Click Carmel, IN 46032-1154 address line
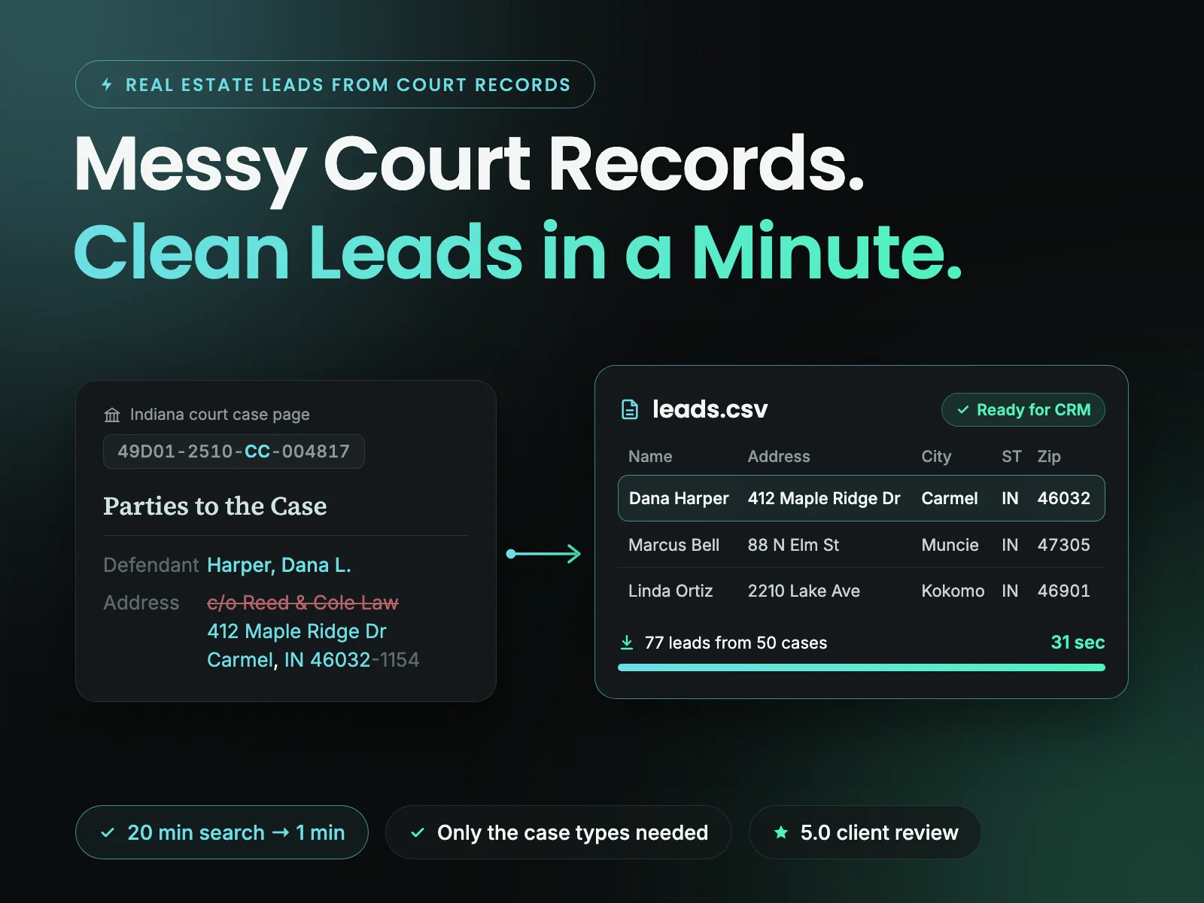Viewport: 1204px width, 903px height. pos(313,660)
